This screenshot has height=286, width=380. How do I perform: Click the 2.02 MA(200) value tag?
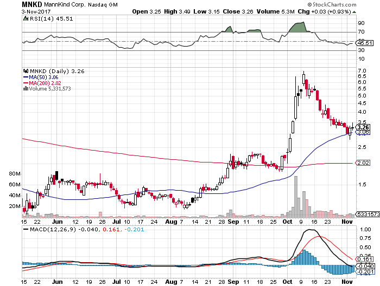coord(363,162)
